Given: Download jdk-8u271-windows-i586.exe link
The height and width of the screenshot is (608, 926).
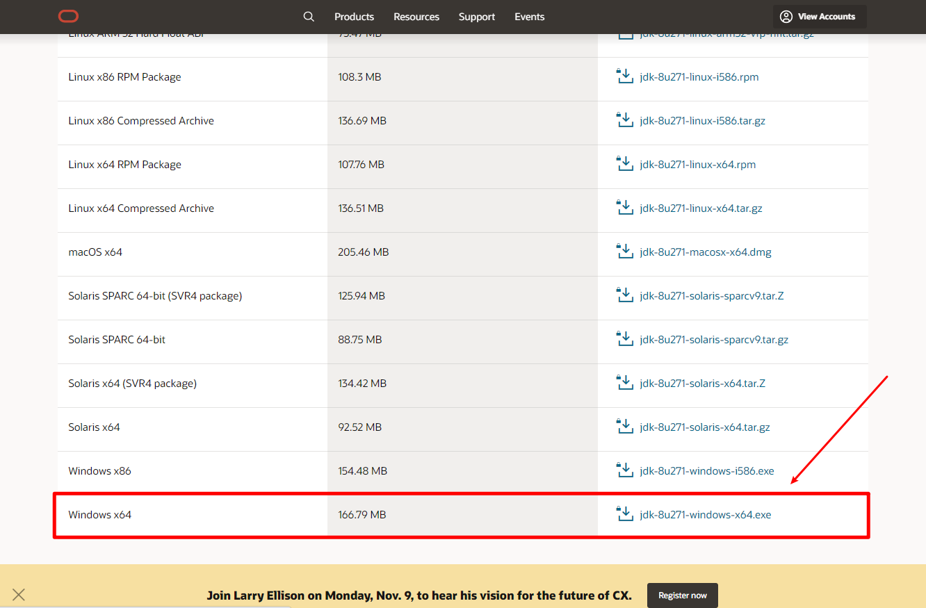Looking at the screenshot, I should coord(707,471).
